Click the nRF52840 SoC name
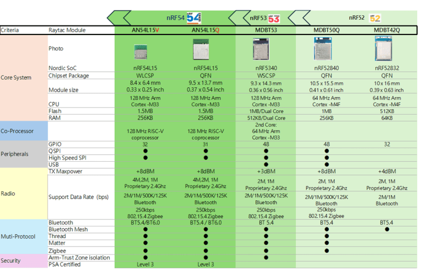The image size is (421, 272). (326, 68)
